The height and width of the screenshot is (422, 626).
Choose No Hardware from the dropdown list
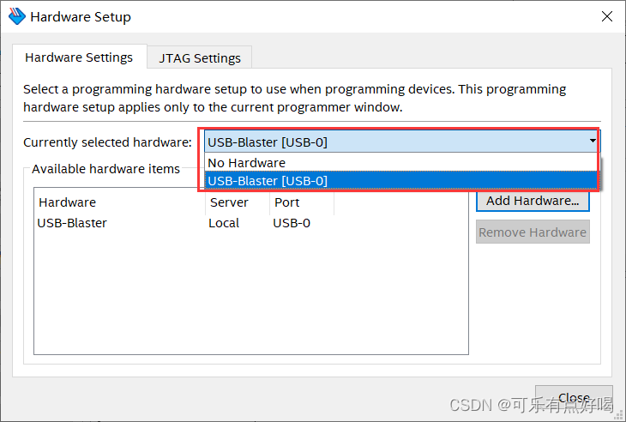pyautogui.click(x=247, y=162)
